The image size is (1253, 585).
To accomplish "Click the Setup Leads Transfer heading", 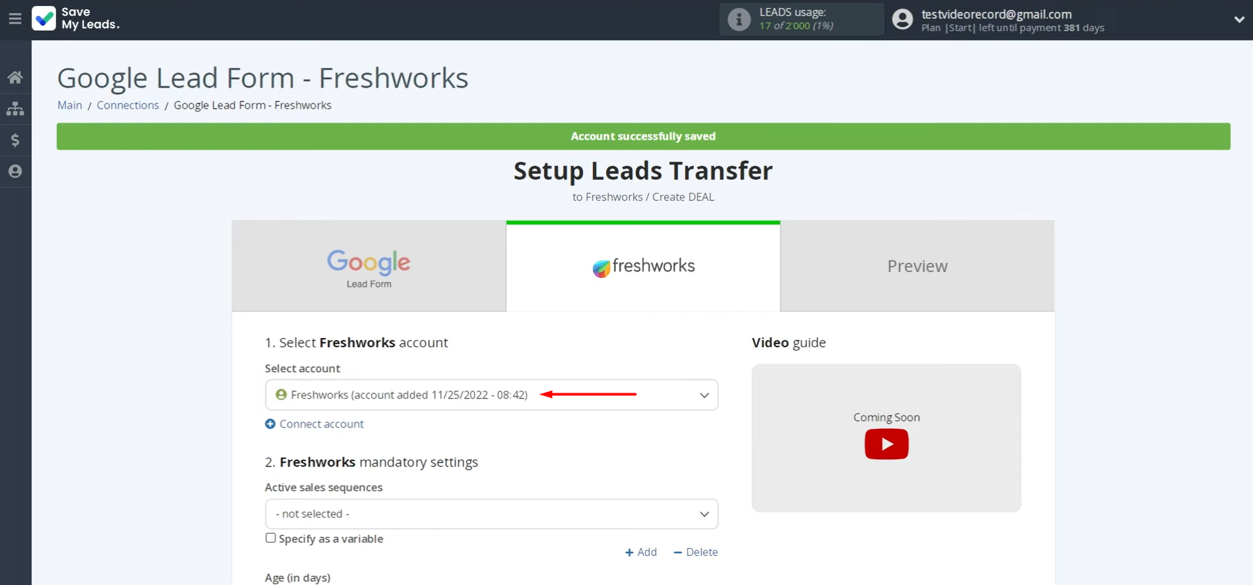I will [x=643, y=171].
